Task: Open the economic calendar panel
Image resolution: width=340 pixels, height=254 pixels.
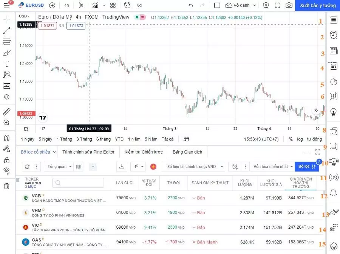Action: [334, 96]
